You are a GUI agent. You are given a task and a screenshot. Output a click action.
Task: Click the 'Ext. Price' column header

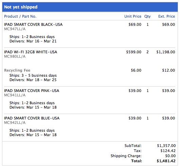click(x=166, y=16)
